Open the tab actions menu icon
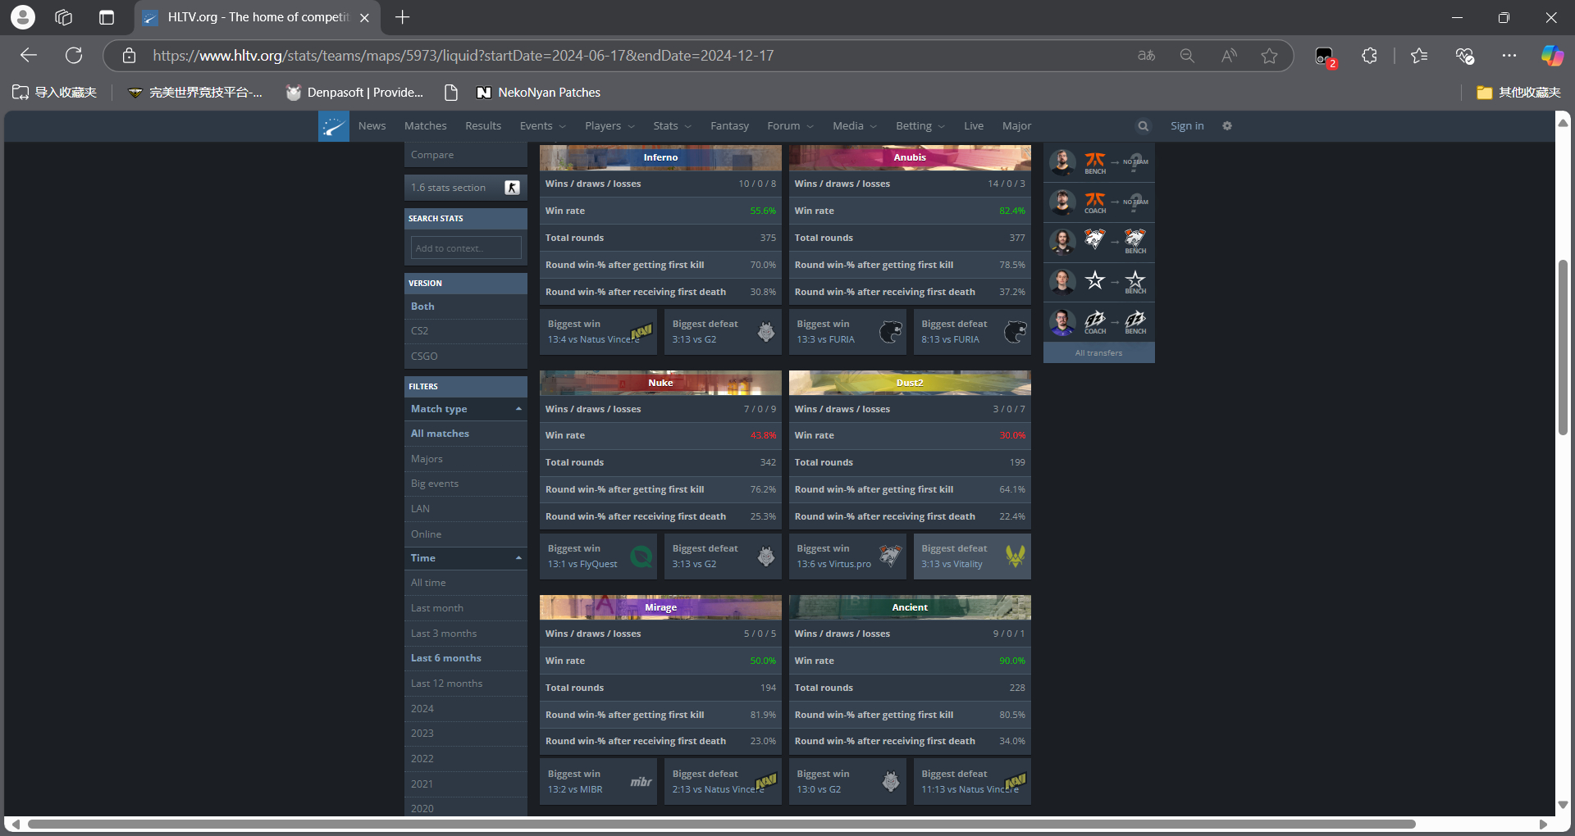 [107, 17]
